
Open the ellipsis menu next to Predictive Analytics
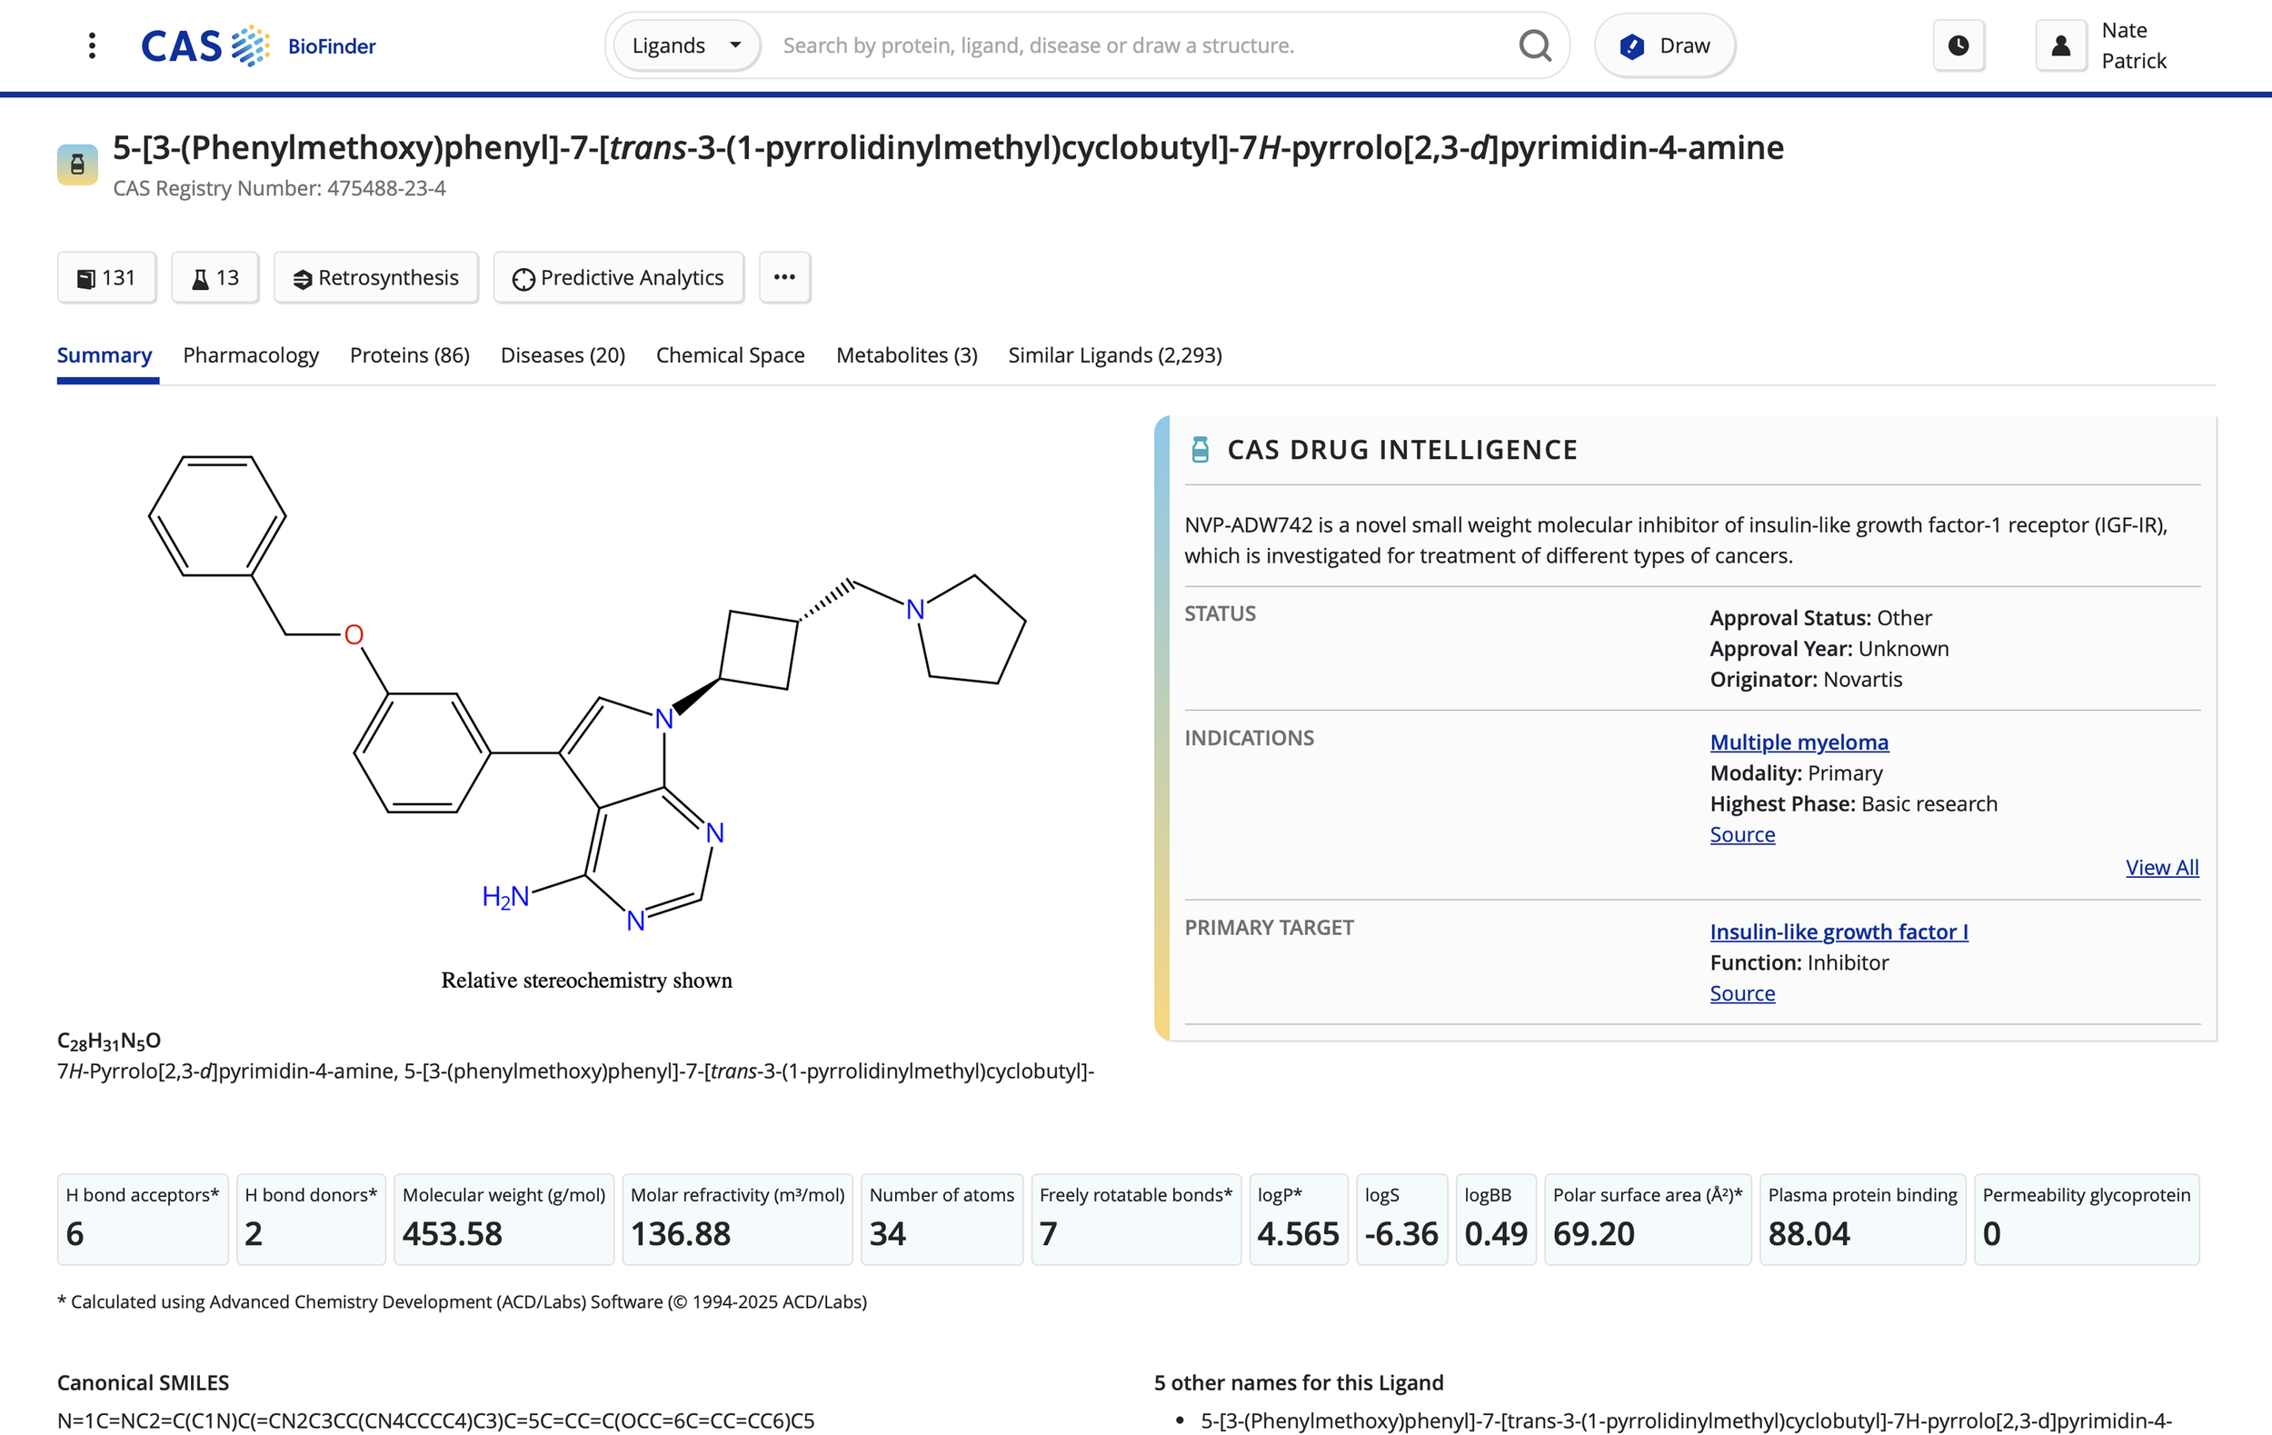[x=784, y=277]
